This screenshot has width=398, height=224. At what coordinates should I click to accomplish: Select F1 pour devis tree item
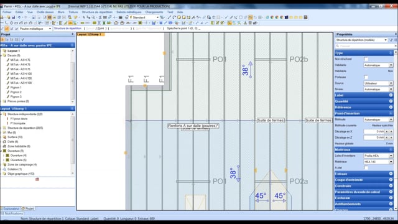click(x=19, y=119)
